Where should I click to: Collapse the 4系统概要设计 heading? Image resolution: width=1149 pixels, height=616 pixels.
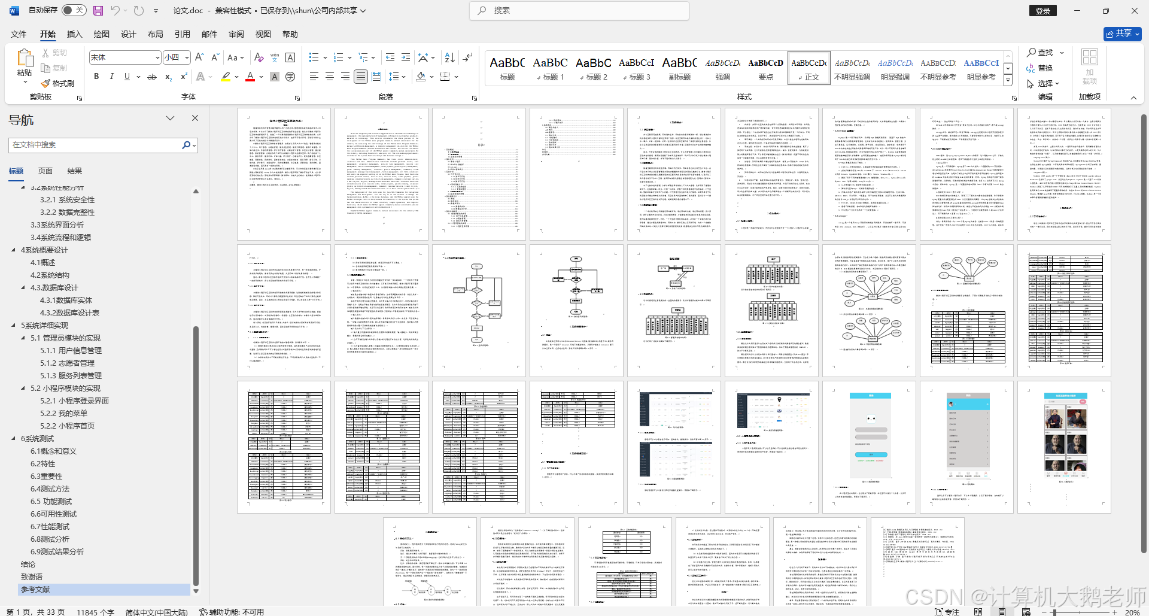[13, 250]
